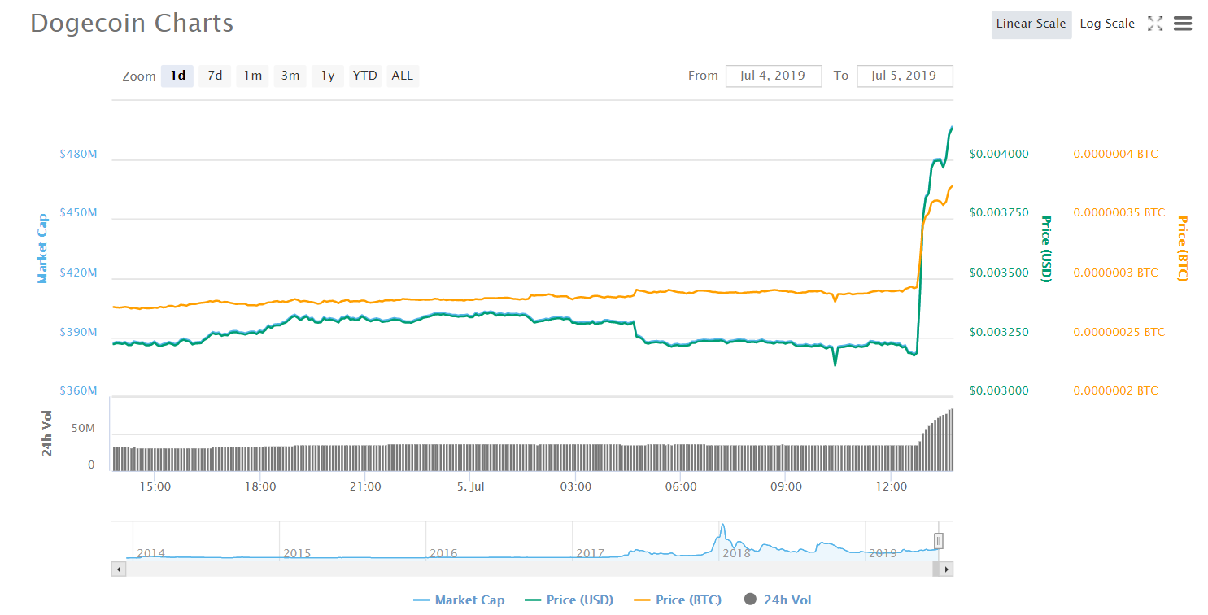Click the vertical Price (BTC) axis title
1208x615 pixels.
tap(1182, 249)
